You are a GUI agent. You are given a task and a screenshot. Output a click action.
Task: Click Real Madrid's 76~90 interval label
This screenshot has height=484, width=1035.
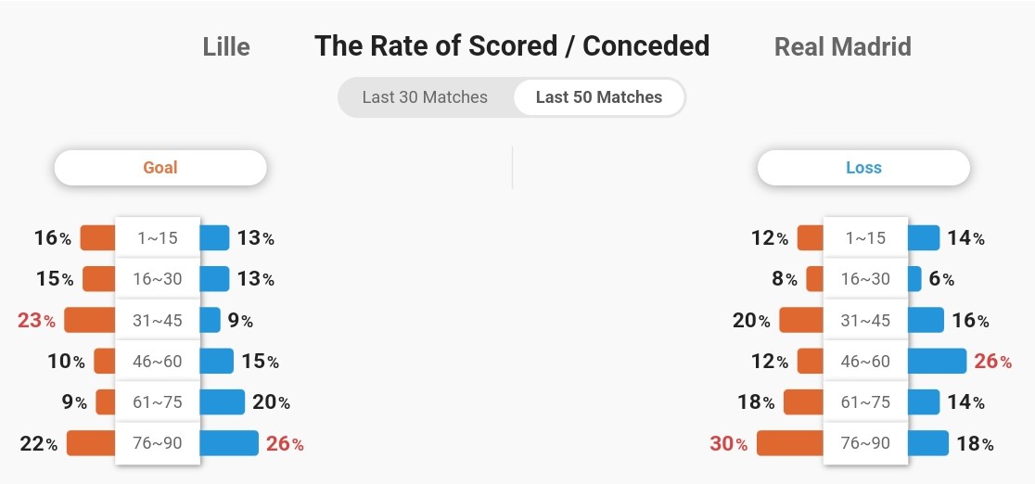point(865,443)
